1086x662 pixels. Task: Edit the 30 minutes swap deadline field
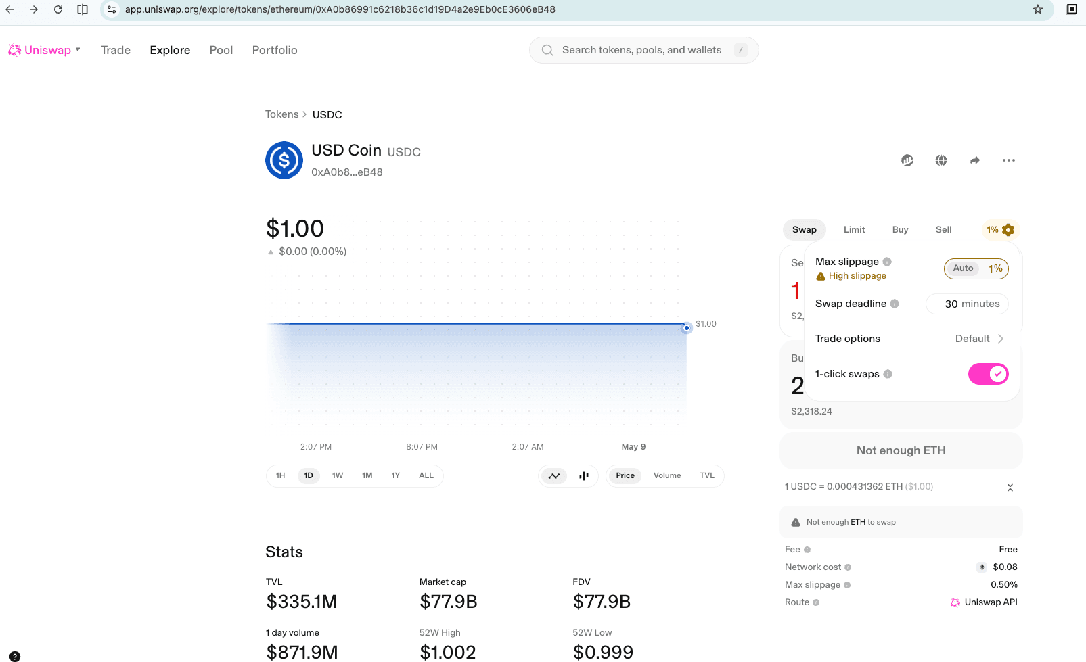pos(967,304)
